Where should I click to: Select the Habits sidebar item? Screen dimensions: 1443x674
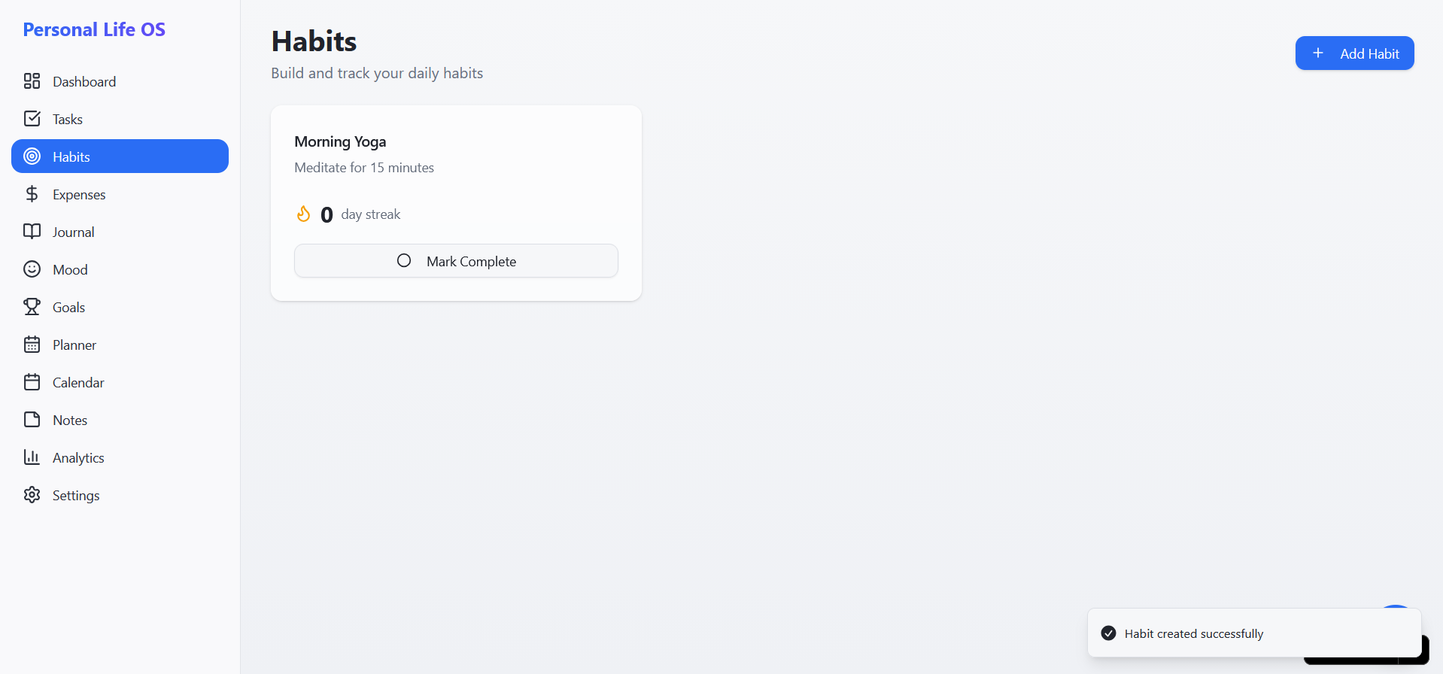(120, 156)
